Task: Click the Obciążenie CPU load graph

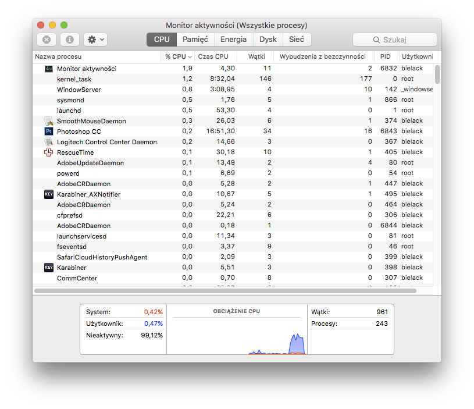Action: [x=237, y=336]
